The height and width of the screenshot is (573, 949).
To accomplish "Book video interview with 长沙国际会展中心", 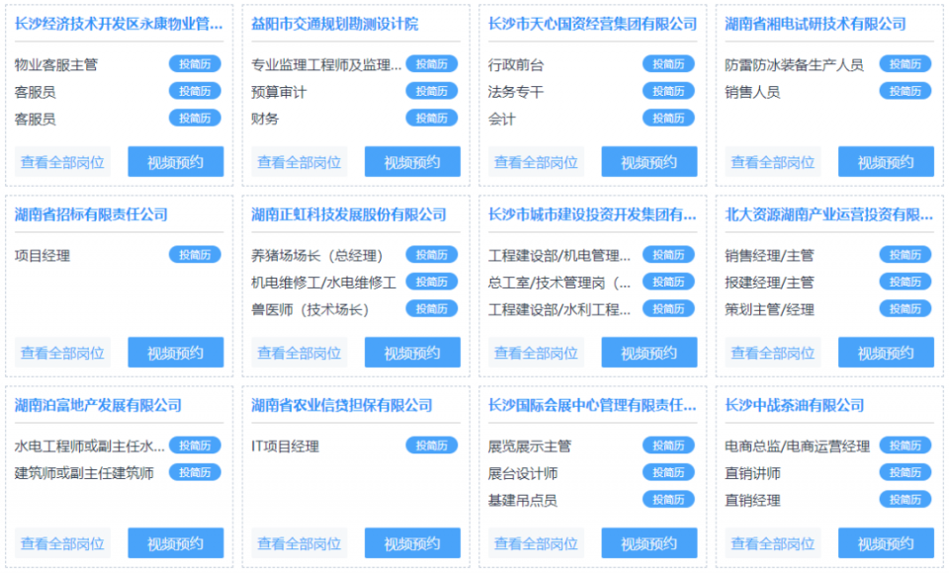I will [x=648, y=542].
